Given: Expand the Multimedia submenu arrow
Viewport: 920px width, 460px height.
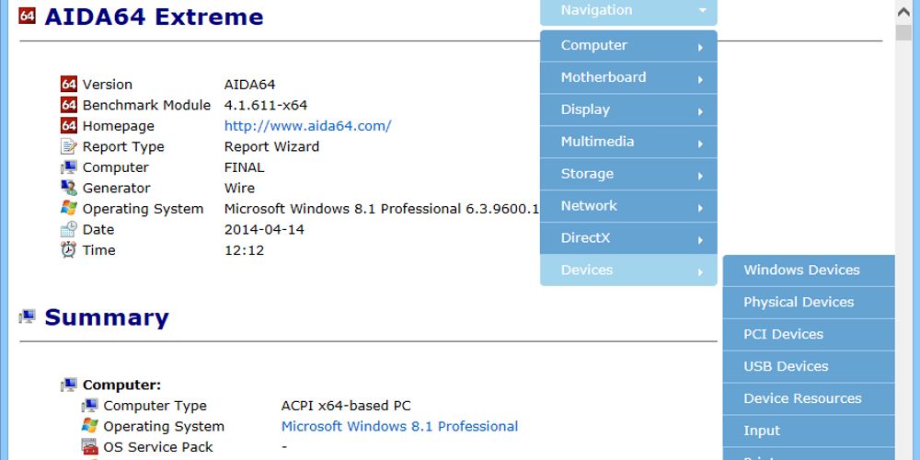Looking at the screenshot, I should point(700,144).
